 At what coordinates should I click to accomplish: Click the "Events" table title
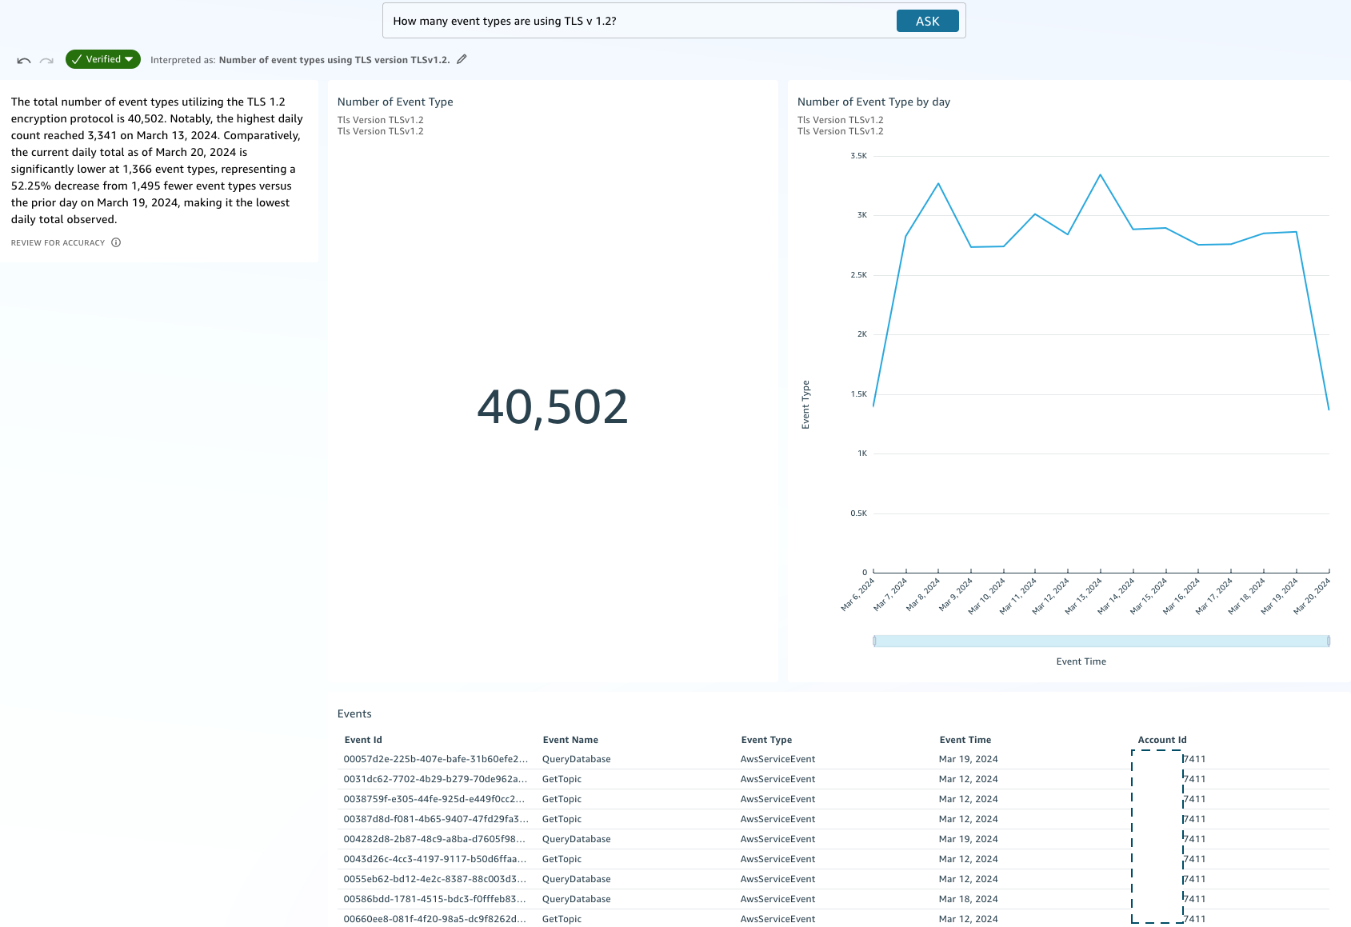pos(354,713)
